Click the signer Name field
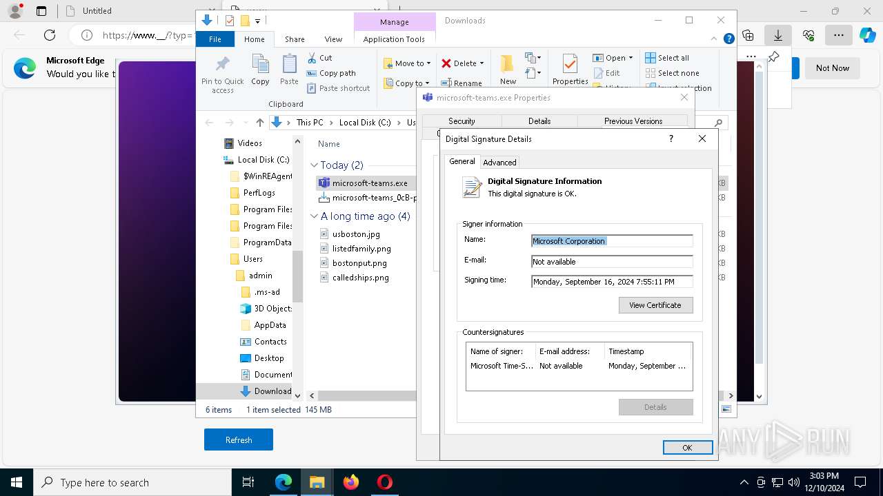 pos(612,241)
